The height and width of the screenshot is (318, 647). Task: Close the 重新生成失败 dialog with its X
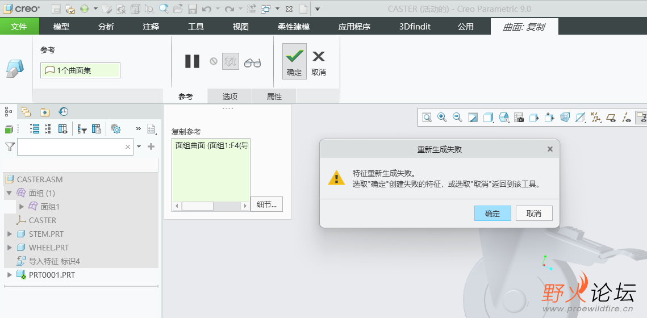550,149
